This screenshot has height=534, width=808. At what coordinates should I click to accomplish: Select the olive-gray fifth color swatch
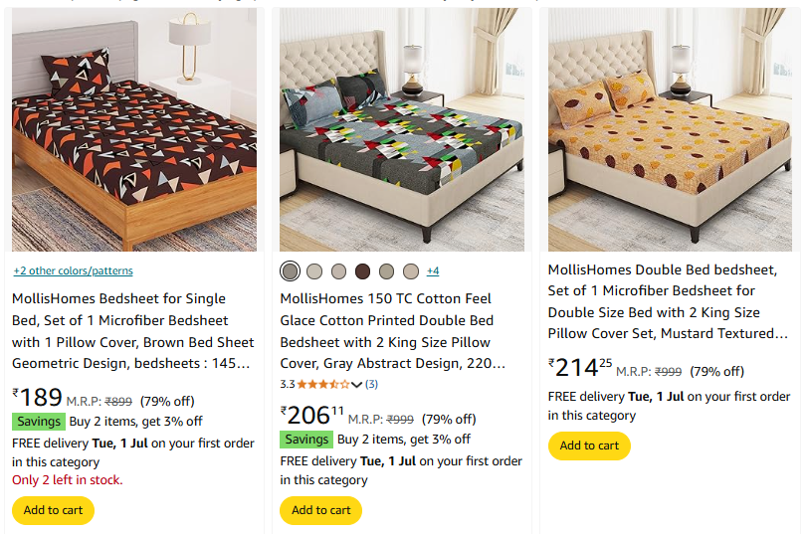point(386,271)
